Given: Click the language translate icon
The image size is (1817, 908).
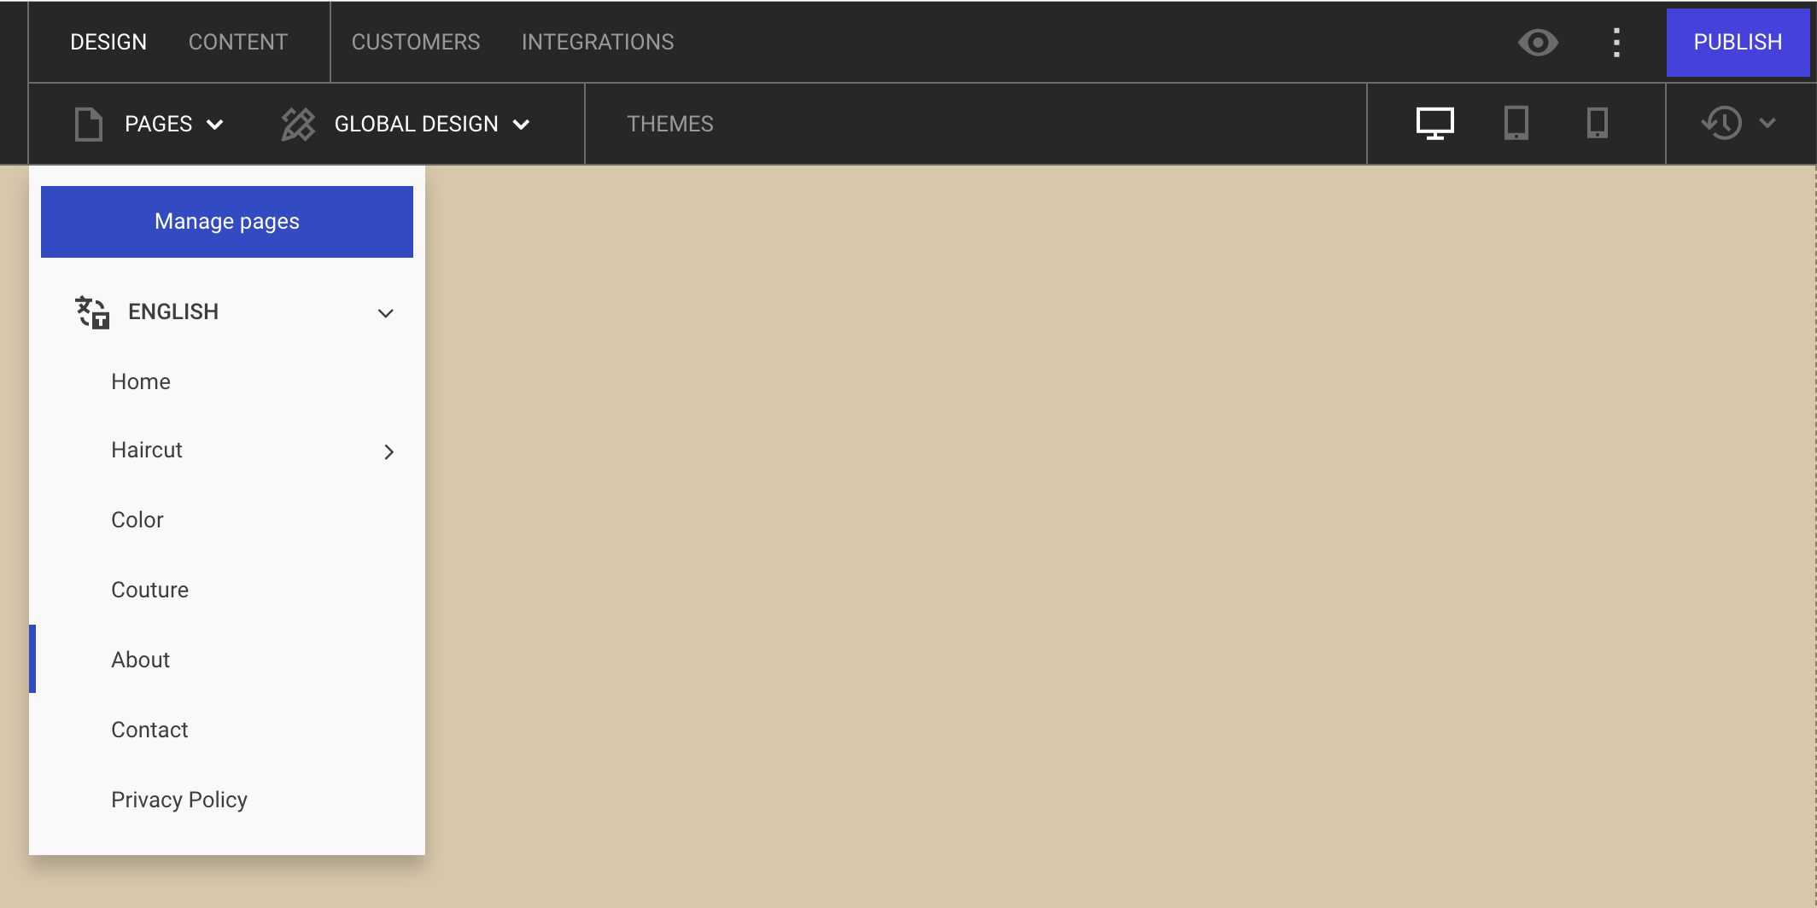Looking at the screenshot, I should point(92,311).
